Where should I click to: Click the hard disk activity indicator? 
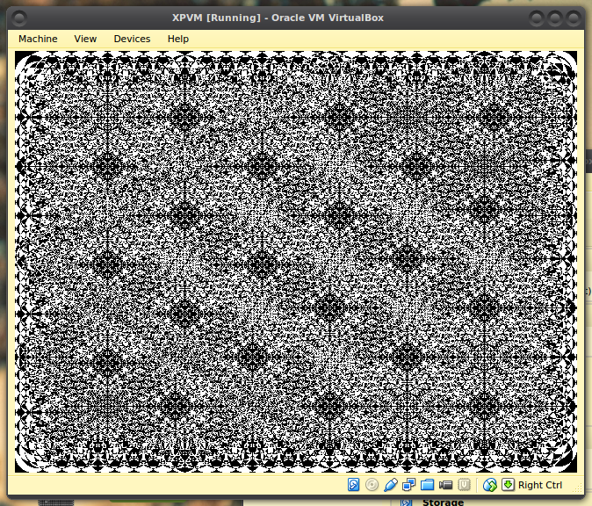353,484
